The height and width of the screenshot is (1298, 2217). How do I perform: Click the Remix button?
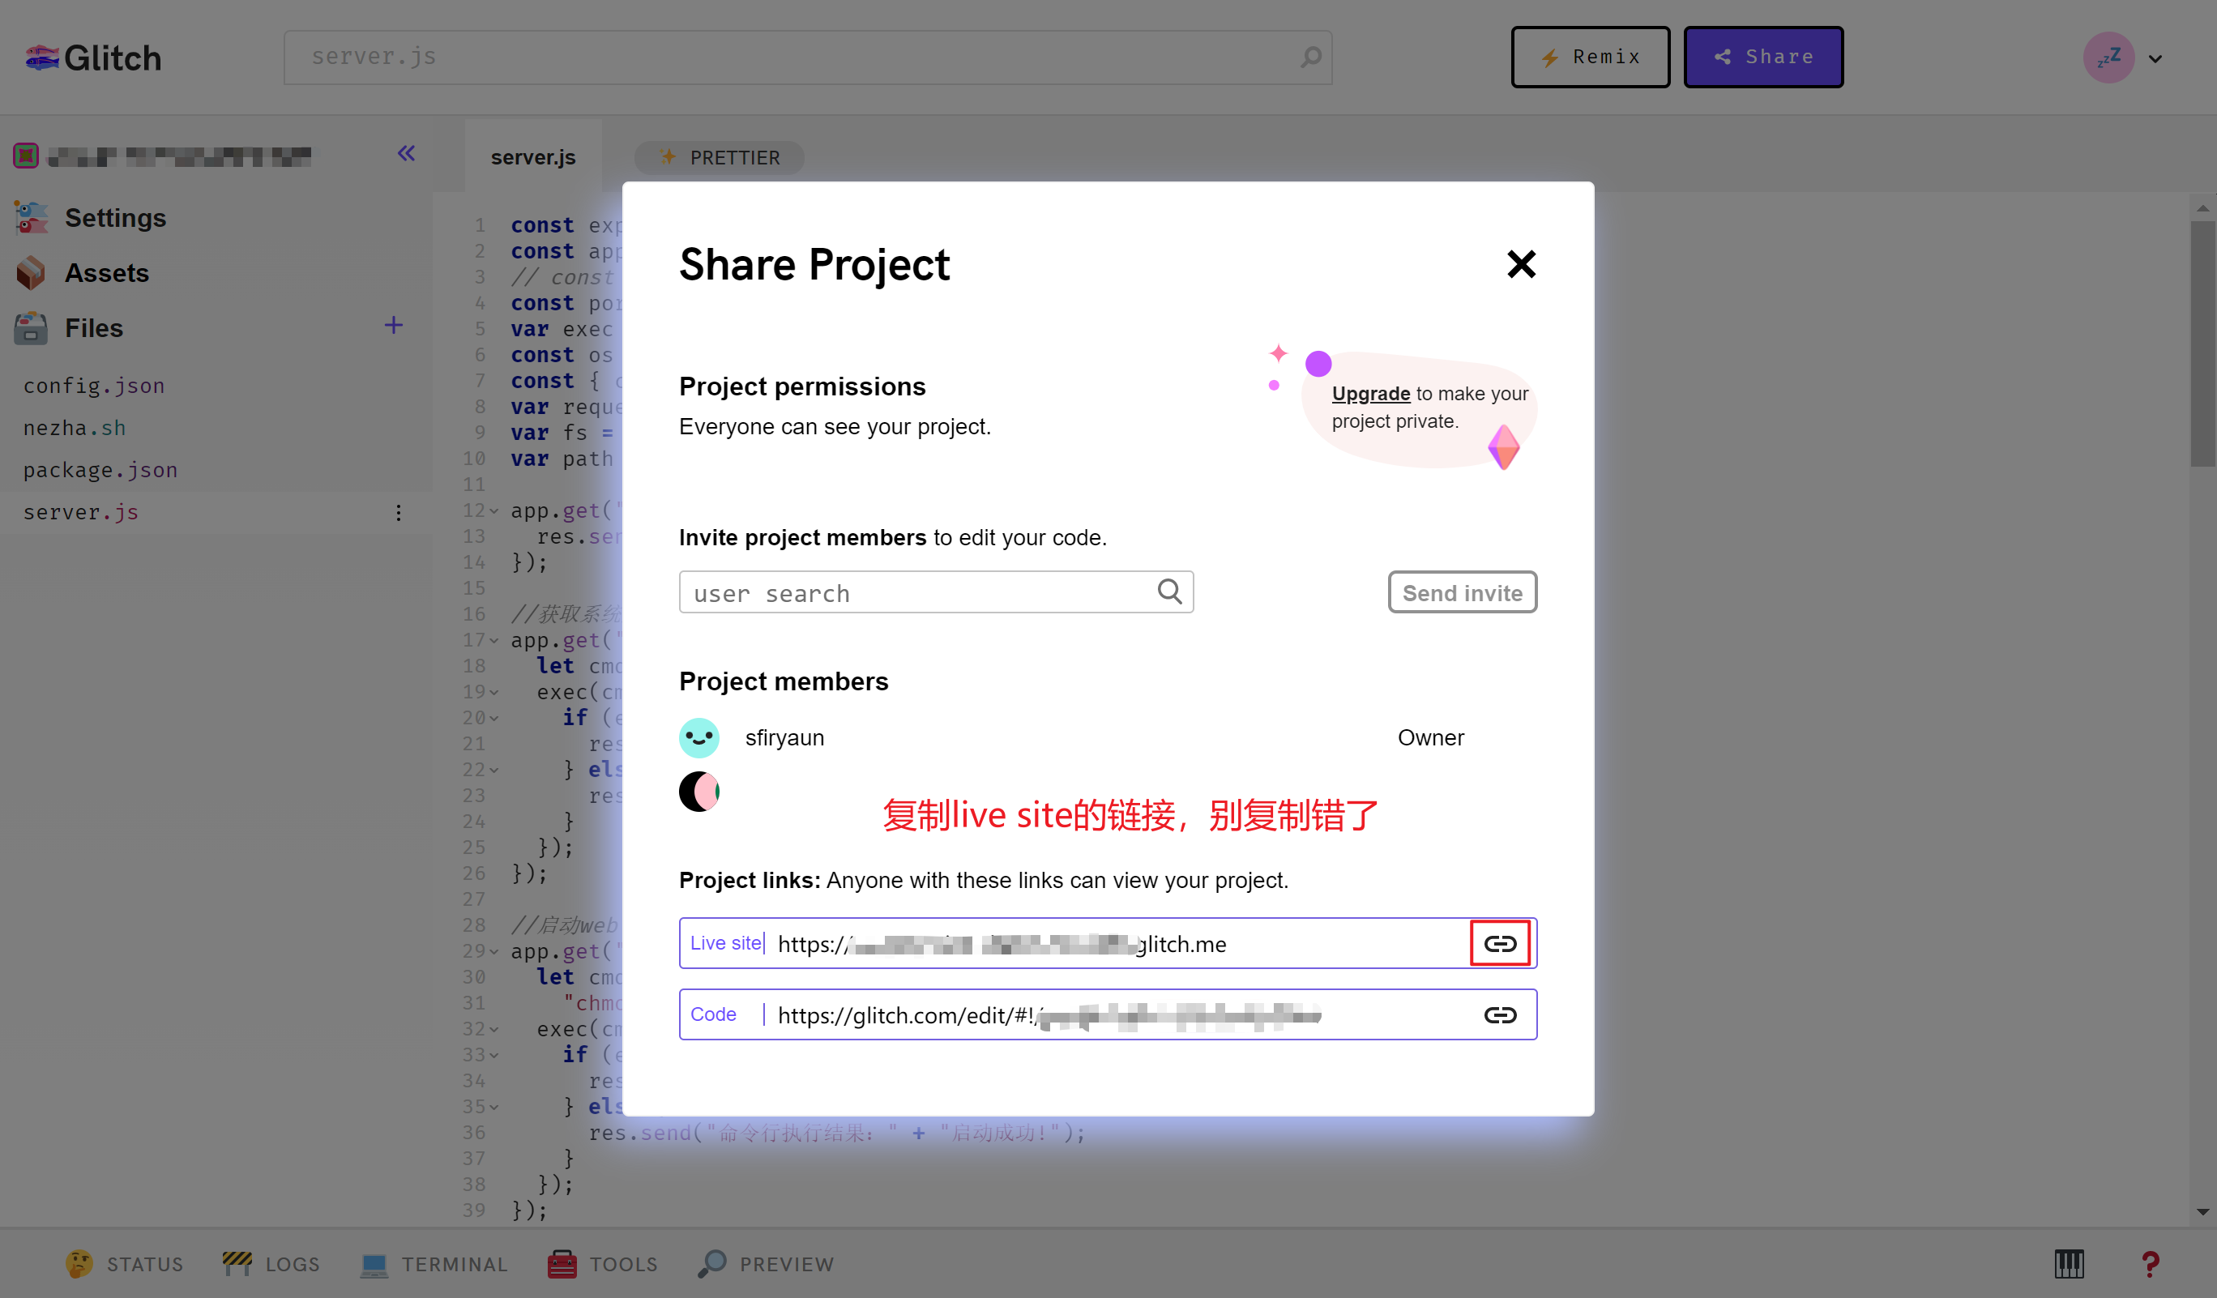tap(1590, 58)
